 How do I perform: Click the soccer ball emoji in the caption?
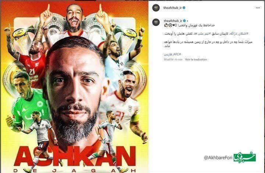click(x=170, y=25)
